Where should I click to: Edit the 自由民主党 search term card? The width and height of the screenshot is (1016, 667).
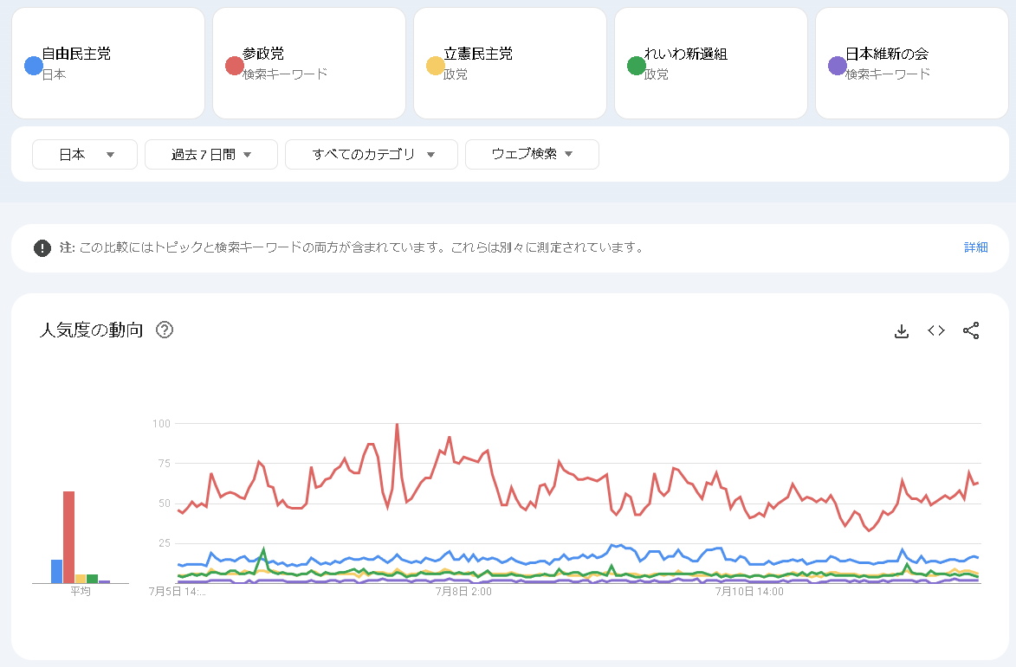108,63
